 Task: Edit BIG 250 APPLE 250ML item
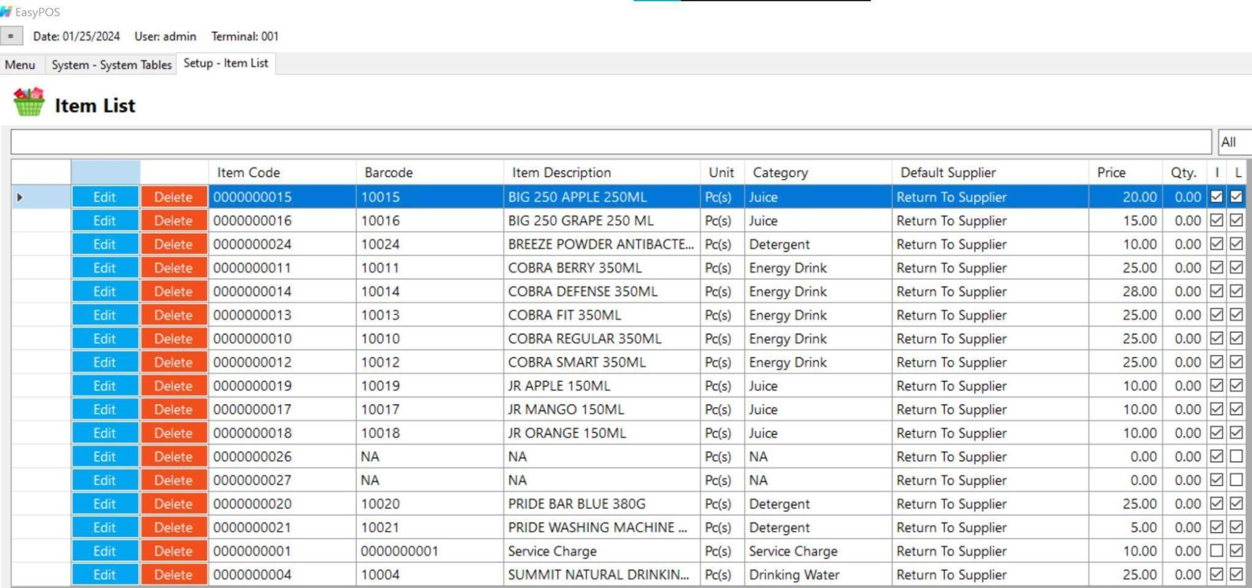tap(105, 197)
